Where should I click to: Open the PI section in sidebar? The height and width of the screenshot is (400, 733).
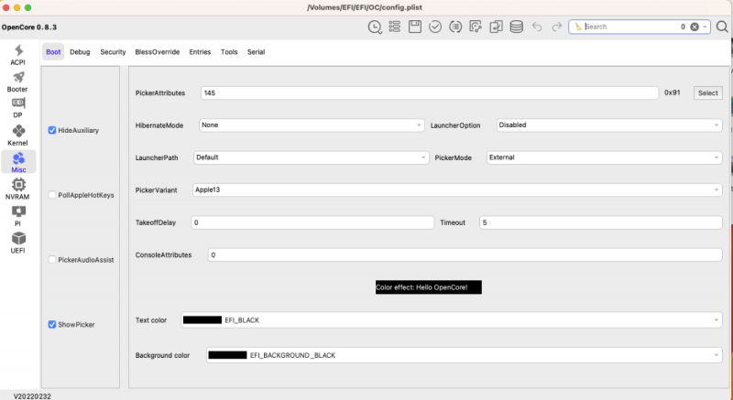pyautogui.click(x=17, y=216)
